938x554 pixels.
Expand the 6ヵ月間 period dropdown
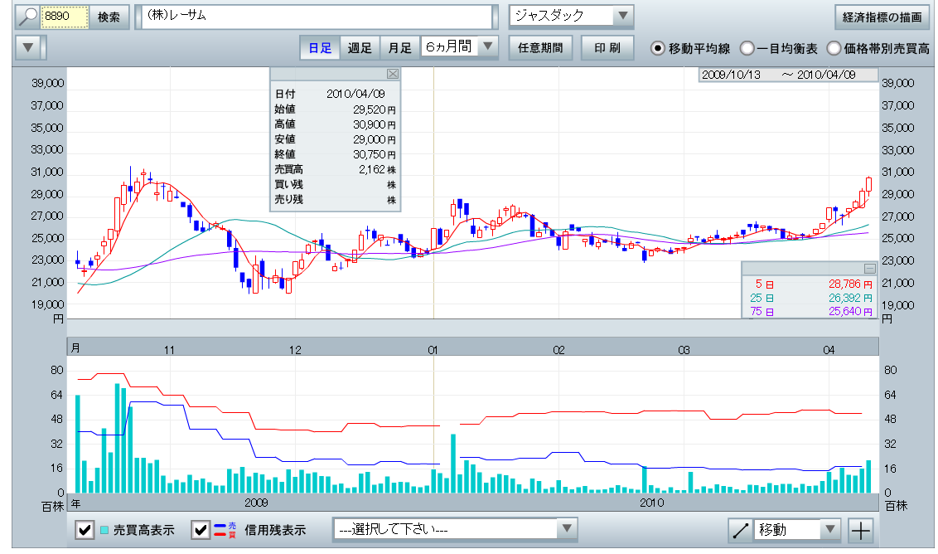click(x=489, y=47)
